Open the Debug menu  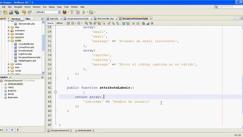[52, 7]
